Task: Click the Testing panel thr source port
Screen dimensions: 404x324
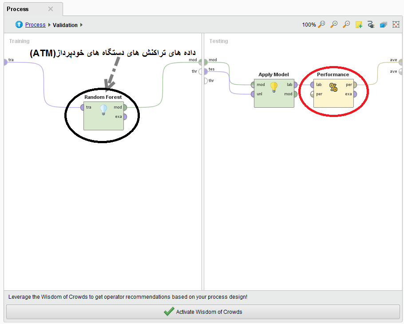Action: click(x=206, y=81)
